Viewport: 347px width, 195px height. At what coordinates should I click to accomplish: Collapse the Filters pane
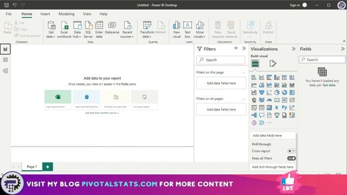pyautogui.click(x=244, y=48)
